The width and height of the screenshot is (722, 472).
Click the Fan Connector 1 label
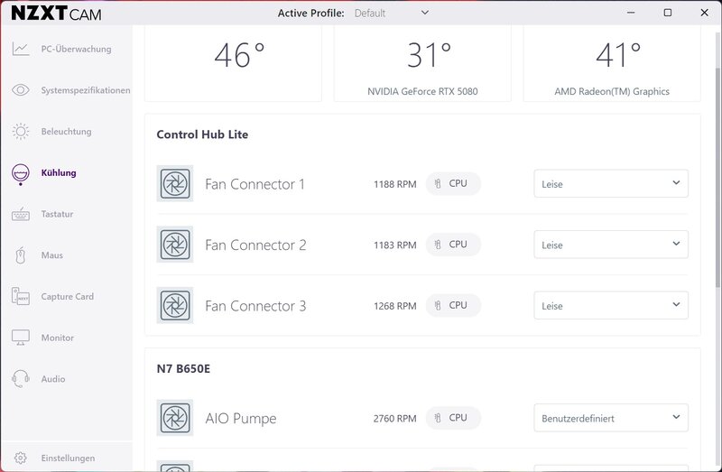pos(255,184)
